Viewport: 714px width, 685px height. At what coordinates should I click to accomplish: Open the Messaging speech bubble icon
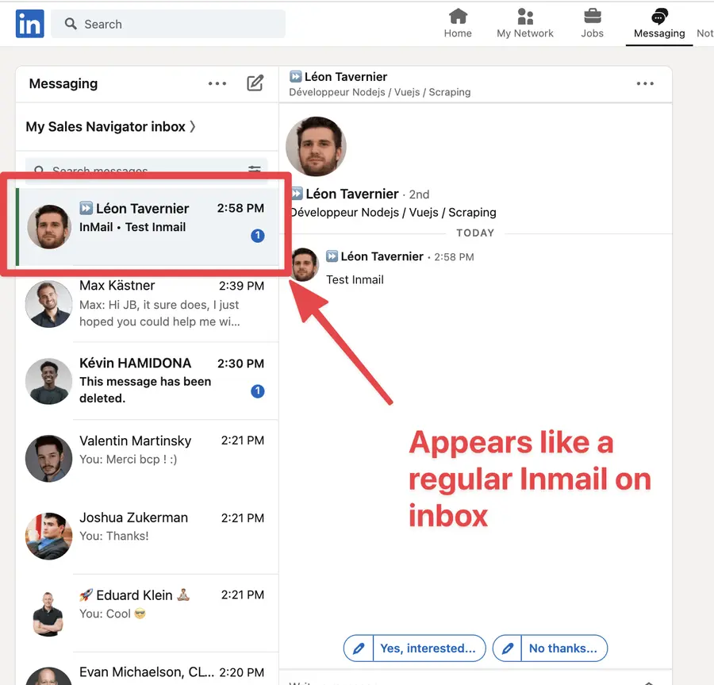pyautogui.click(x=659, y=16)
